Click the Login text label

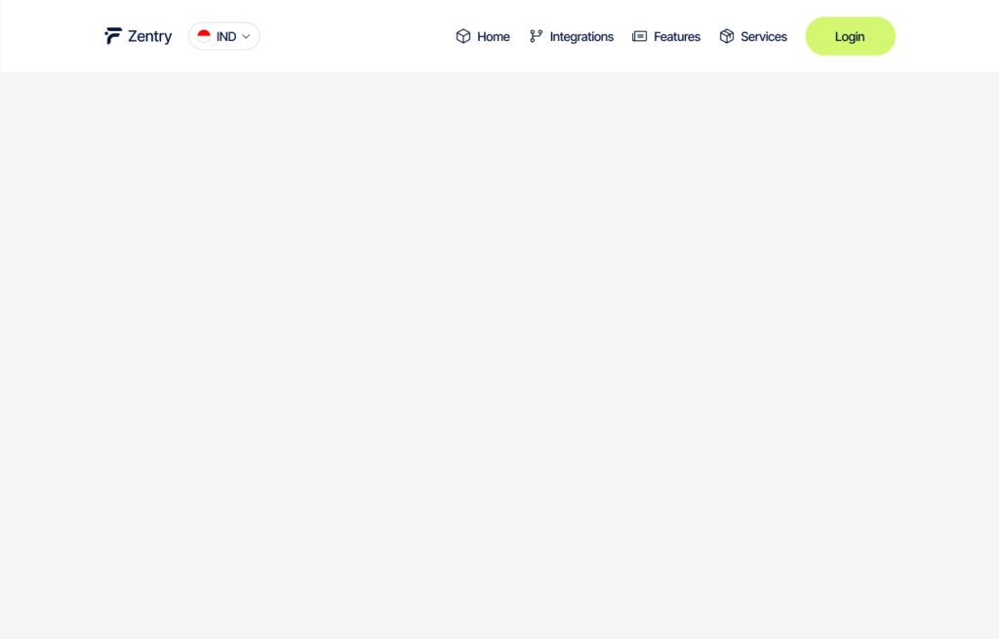(x=850, y=36)
